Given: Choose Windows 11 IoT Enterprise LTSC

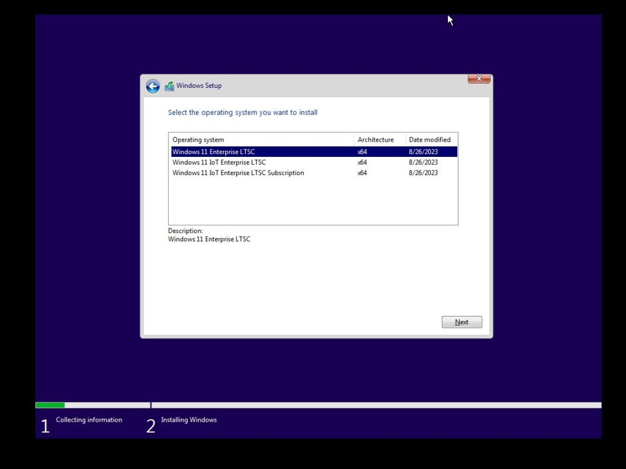Looking at the screenshot, I should [219, 162].
